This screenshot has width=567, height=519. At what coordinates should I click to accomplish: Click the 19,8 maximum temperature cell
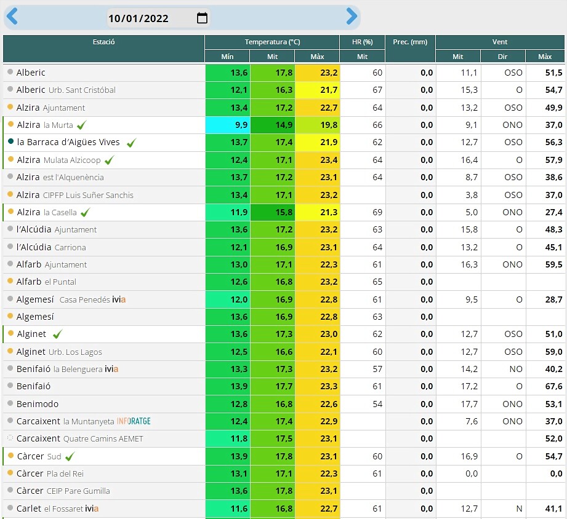tap(317, 125)
